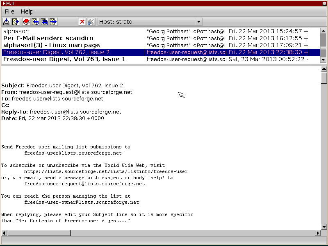Open the compose new message icon
This screenshot has height=246, width=328.
(x=16, y=22)
